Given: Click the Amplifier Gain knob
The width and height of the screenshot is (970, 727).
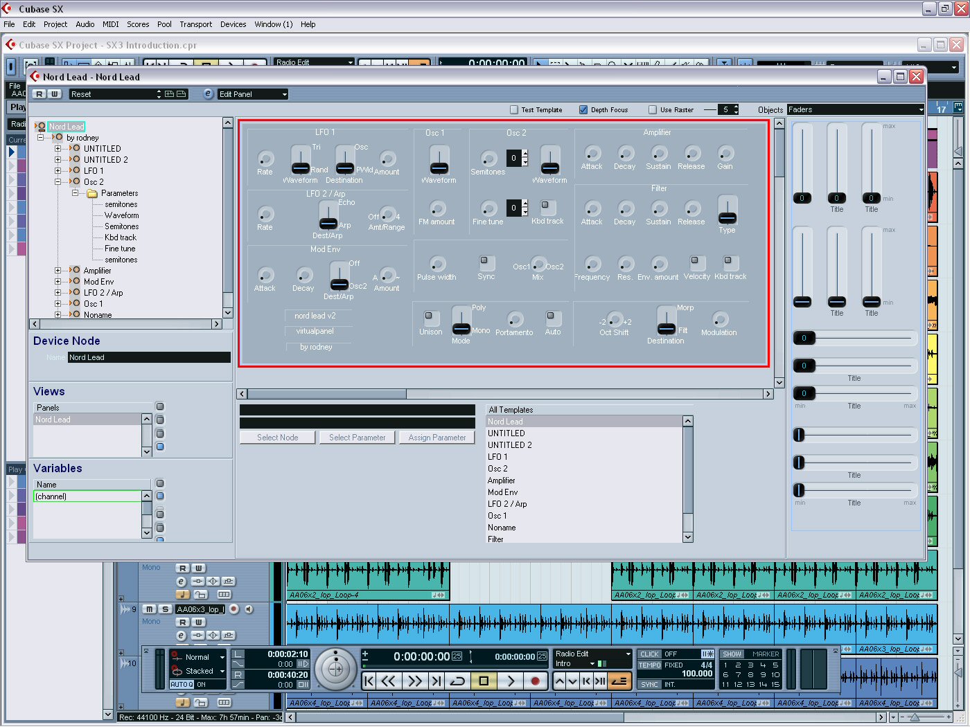Looking at the screenshot, I should [x=725, y=153].
